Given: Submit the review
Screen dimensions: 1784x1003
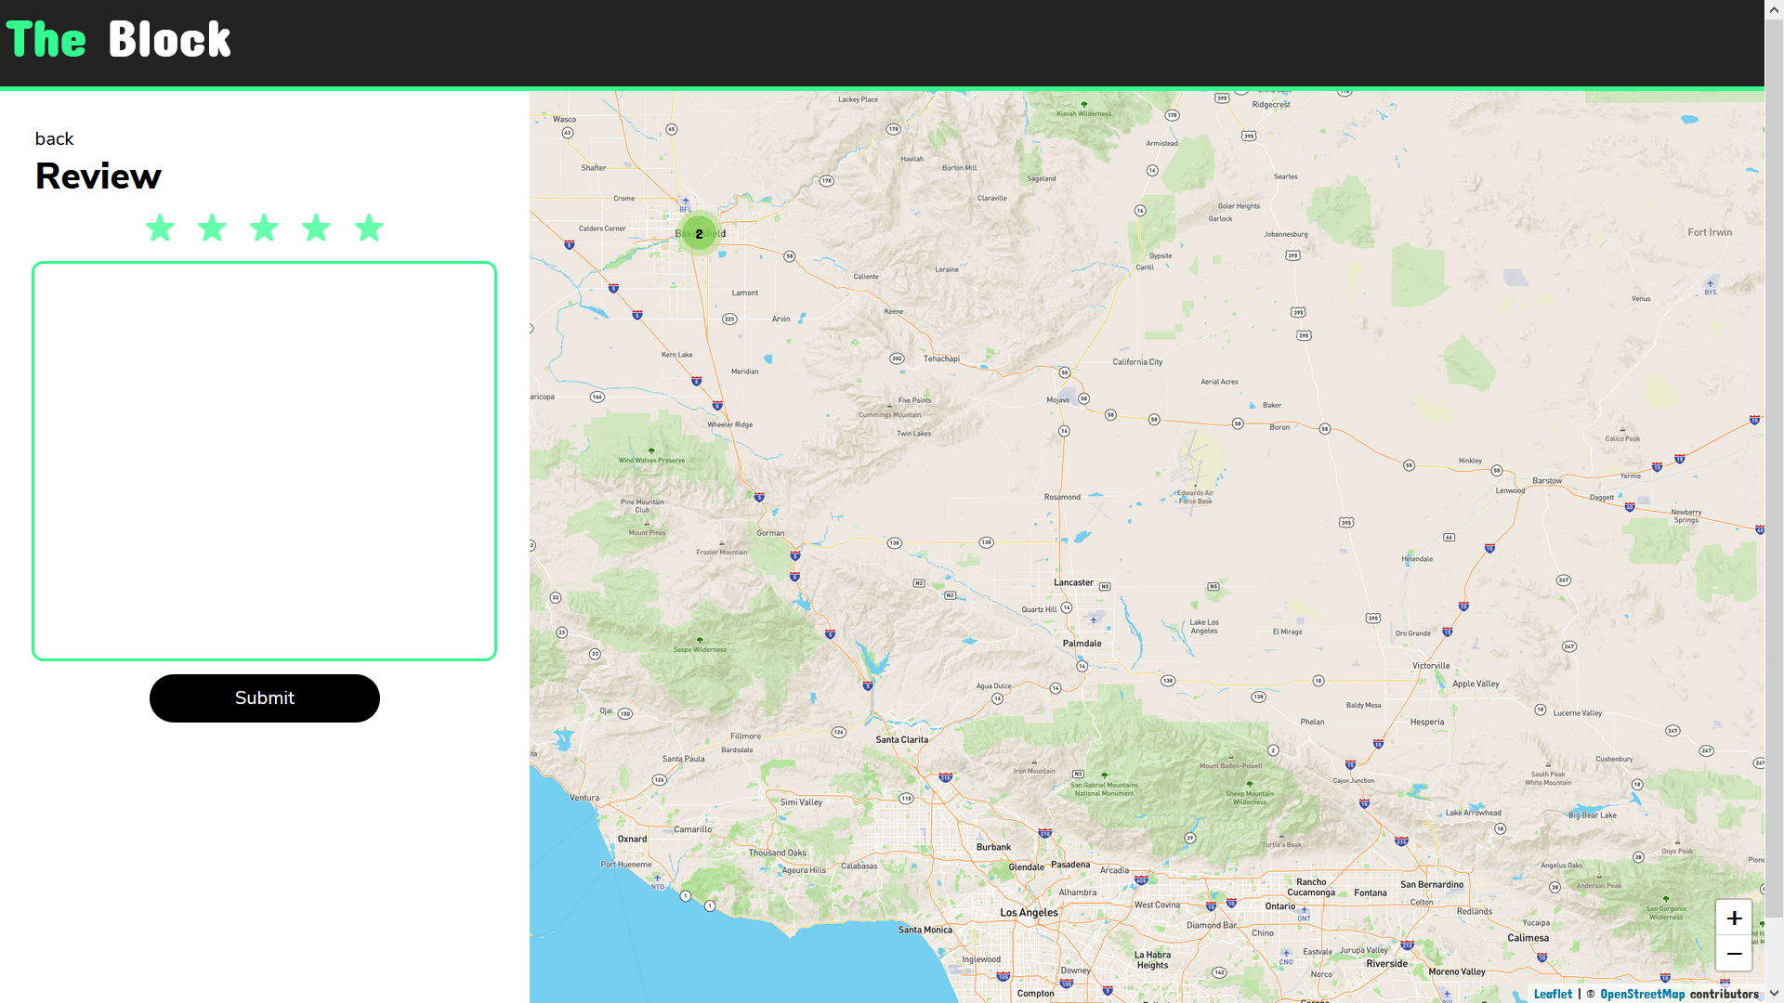Looking at the screenshot, I should pyautogui.click(x=264, y=698).
